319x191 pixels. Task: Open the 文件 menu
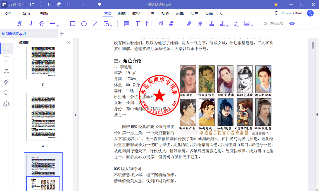(8, 14)
